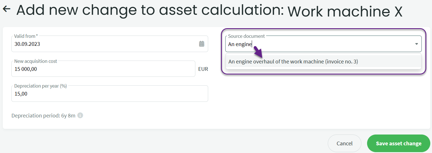Open the calendar date picker icon
The image size is (432, 153).
pyautogui.click(x=202, y=44)
